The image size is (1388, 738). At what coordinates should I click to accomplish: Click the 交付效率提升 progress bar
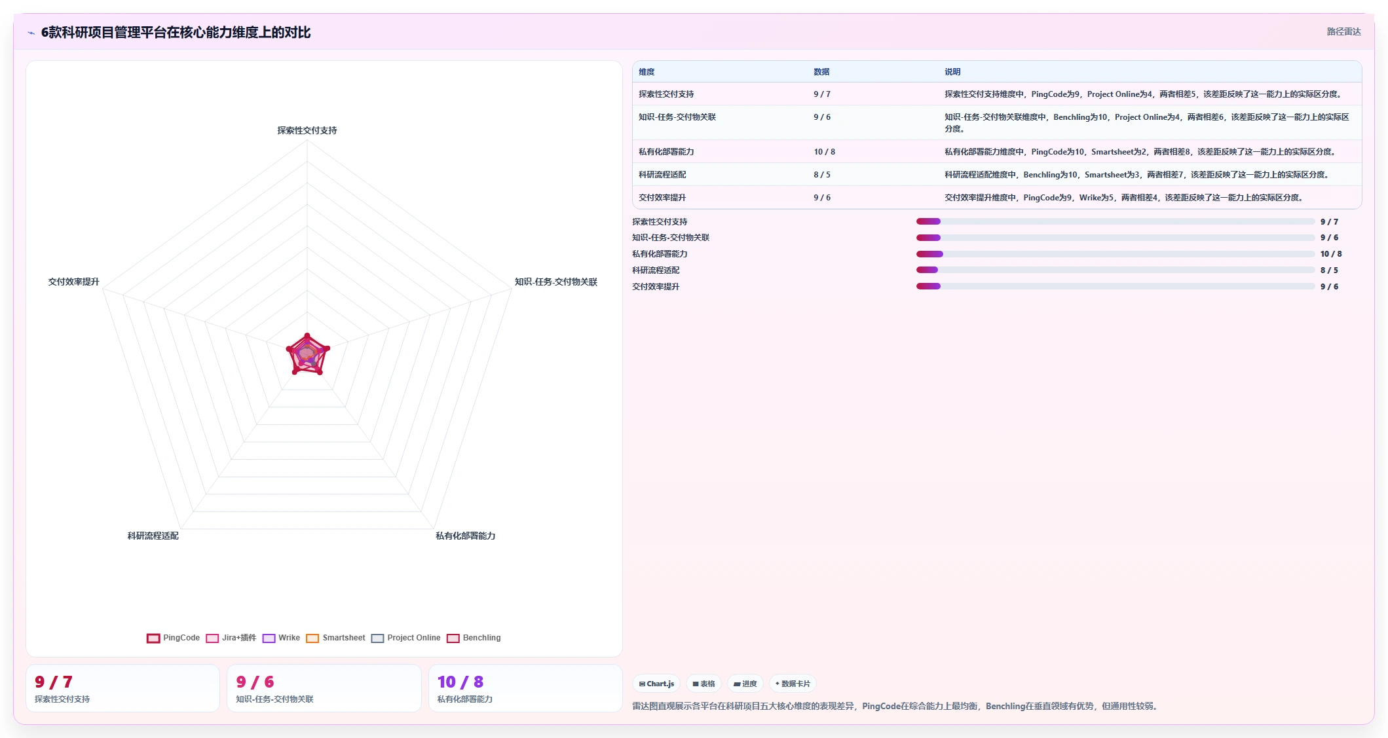pos(1115,286)
